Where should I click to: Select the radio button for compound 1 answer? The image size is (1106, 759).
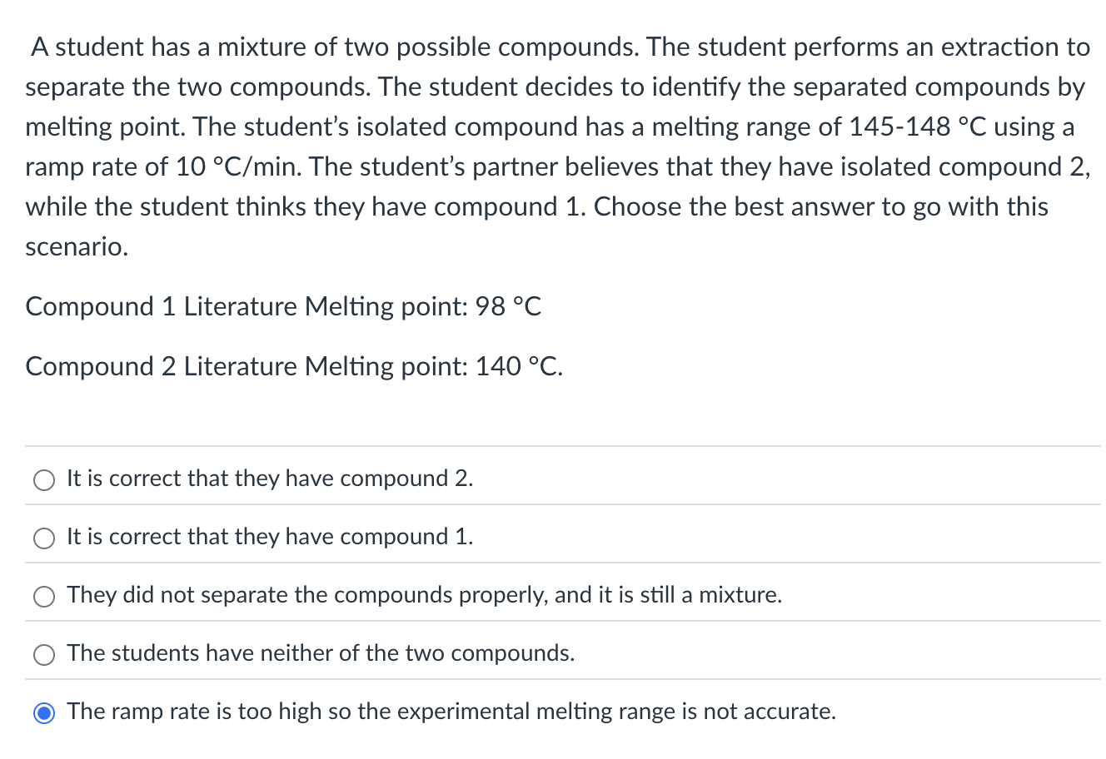pyautogui.click(x=44, y=538)
